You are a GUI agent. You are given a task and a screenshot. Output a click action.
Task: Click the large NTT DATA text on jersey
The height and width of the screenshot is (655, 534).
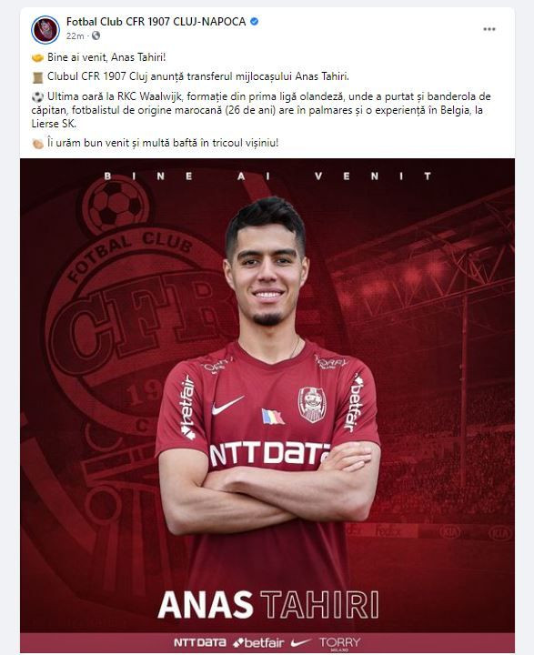click(x=270, y=454)
